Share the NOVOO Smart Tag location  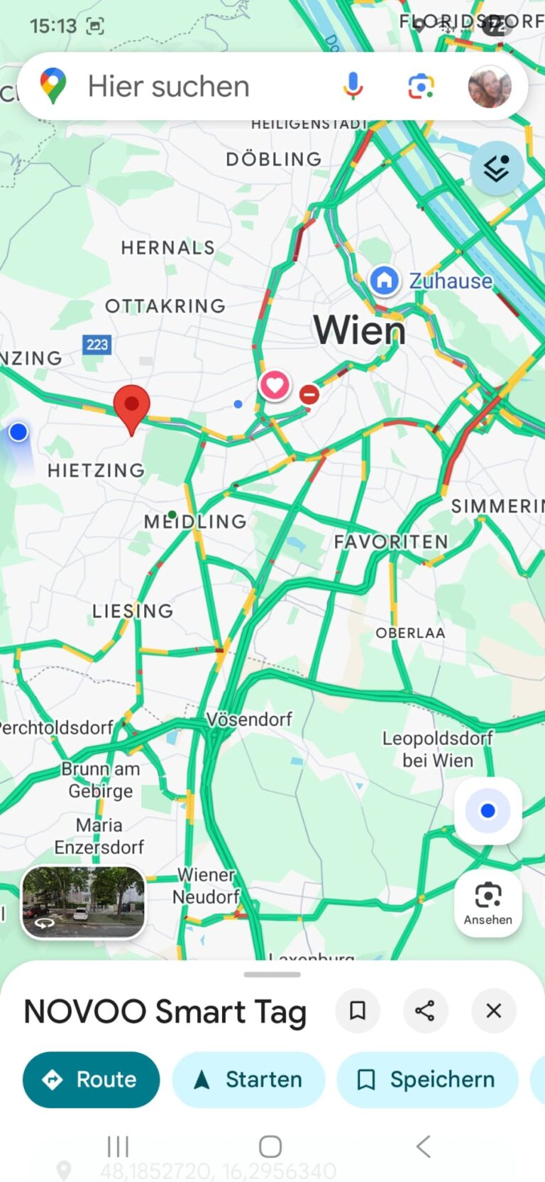[425, 1010]
